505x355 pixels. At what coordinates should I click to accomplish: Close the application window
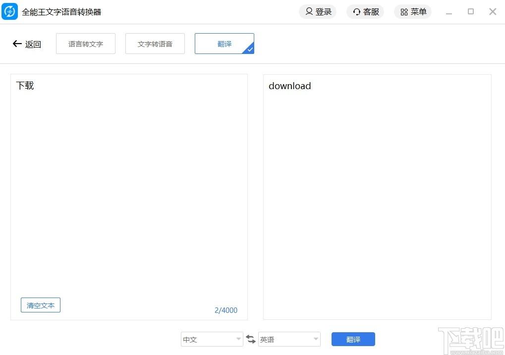tap(493, 11)
